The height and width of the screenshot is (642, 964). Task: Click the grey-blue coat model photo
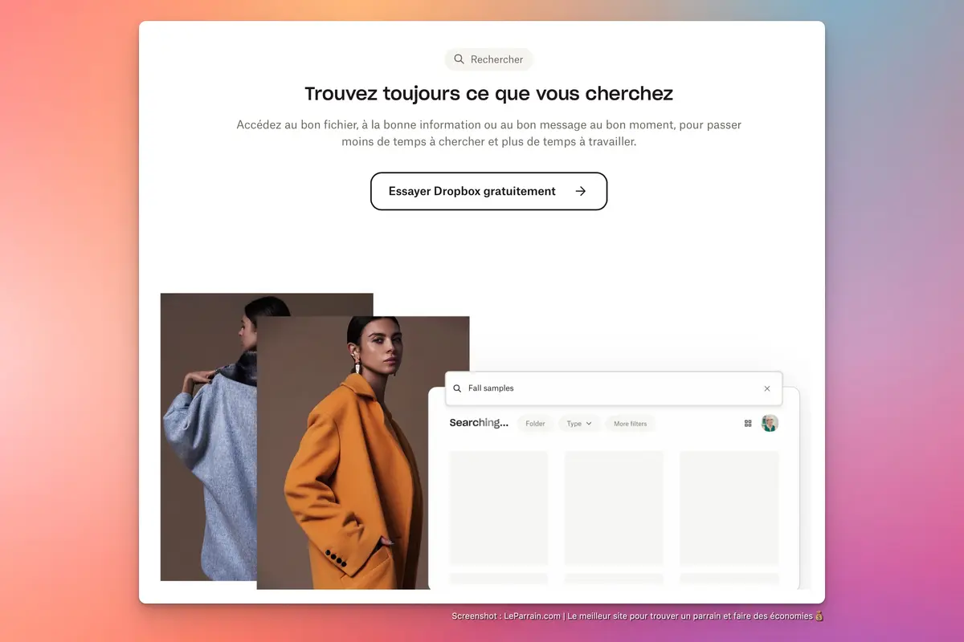tap(208, 437)
